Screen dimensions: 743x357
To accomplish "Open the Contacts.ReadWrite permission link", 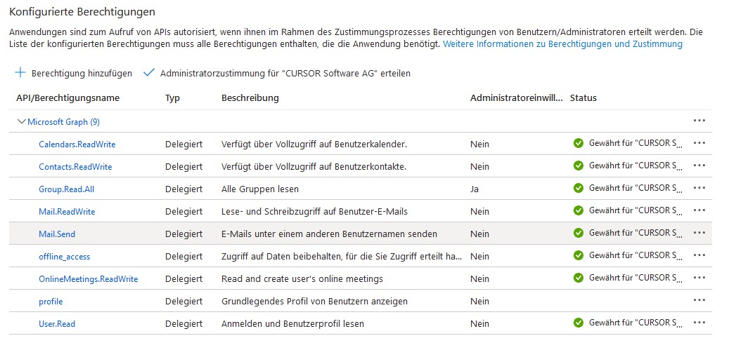I will pos(75,167).
